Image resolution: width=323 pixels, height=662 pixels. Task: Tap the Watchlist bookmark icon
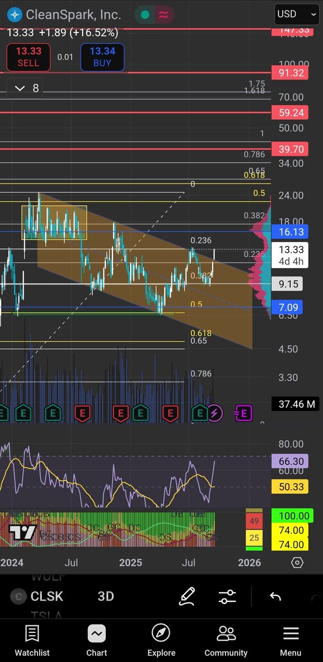[x=32, y=633]
